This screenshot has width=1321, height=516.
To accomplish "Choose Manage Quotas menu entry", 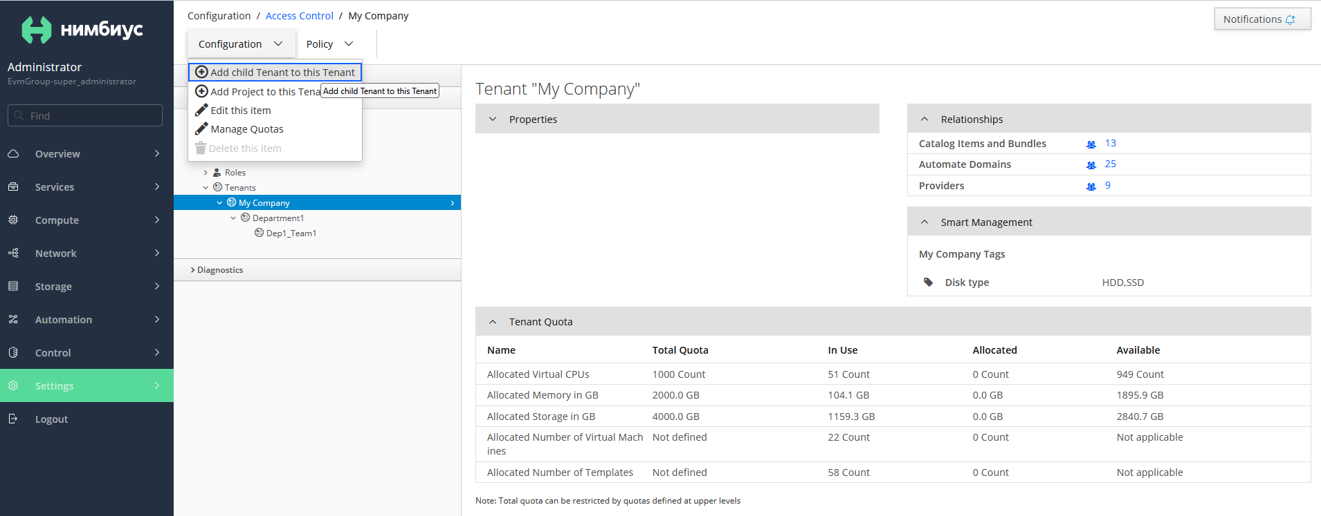I will coord(275,128).
